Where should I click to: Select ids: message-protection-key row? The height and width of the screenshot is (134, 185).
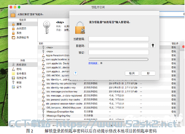[x=109, y=91]
